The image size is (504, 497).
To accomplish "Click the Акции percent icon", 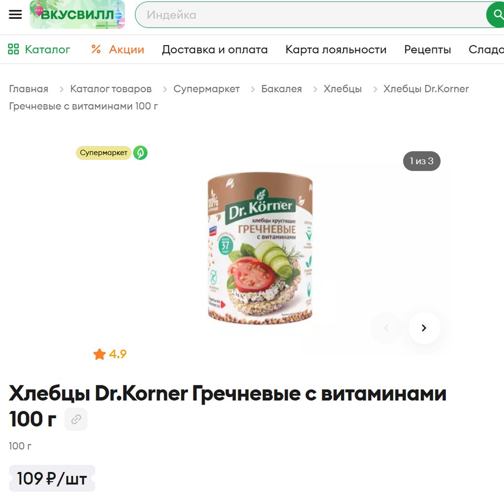I will (96, 49).
